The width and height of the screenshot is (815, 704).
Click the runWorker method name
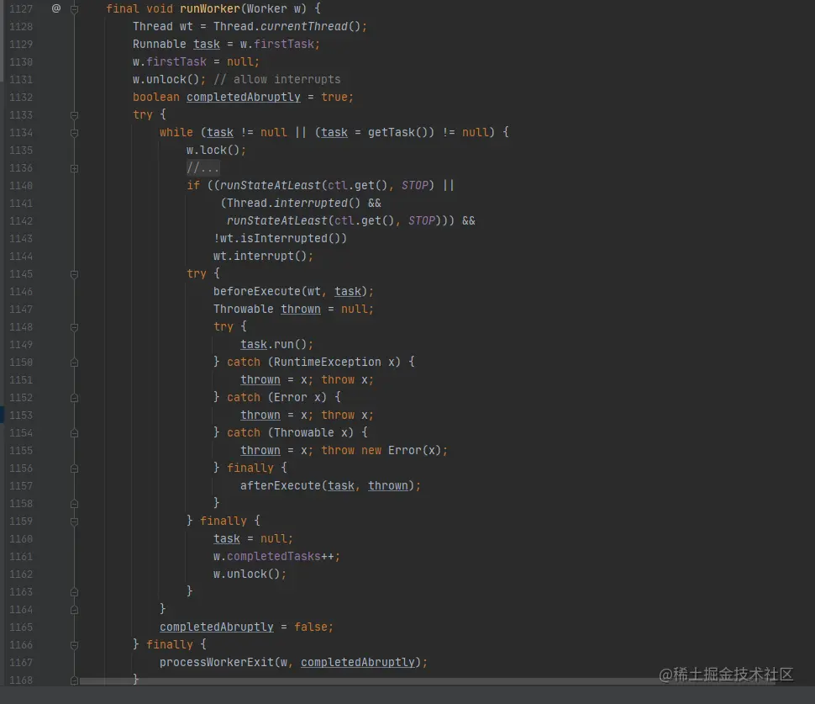click(x=210, y=9)
